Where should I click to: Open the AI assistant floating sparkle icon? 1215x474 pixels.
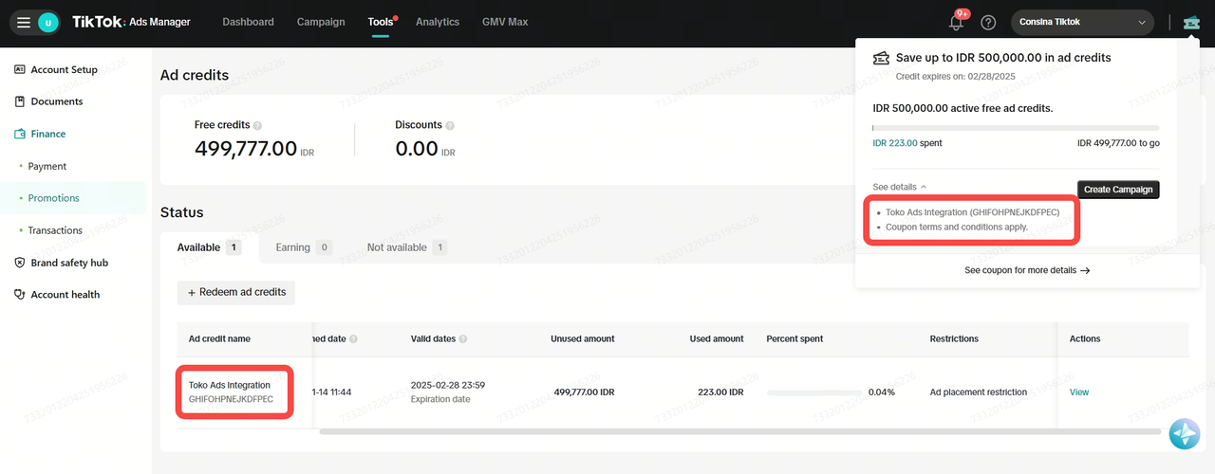(x=1185, y=433)
